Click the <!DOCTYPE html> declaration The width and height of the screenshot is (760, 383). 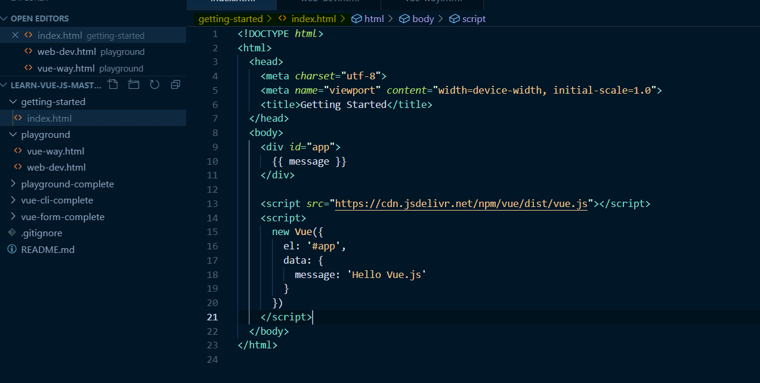(x=280, y=33)
